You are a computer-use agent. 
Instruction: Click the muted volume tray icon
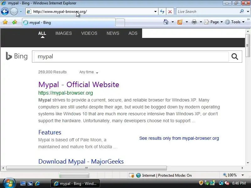coord(227,183)
